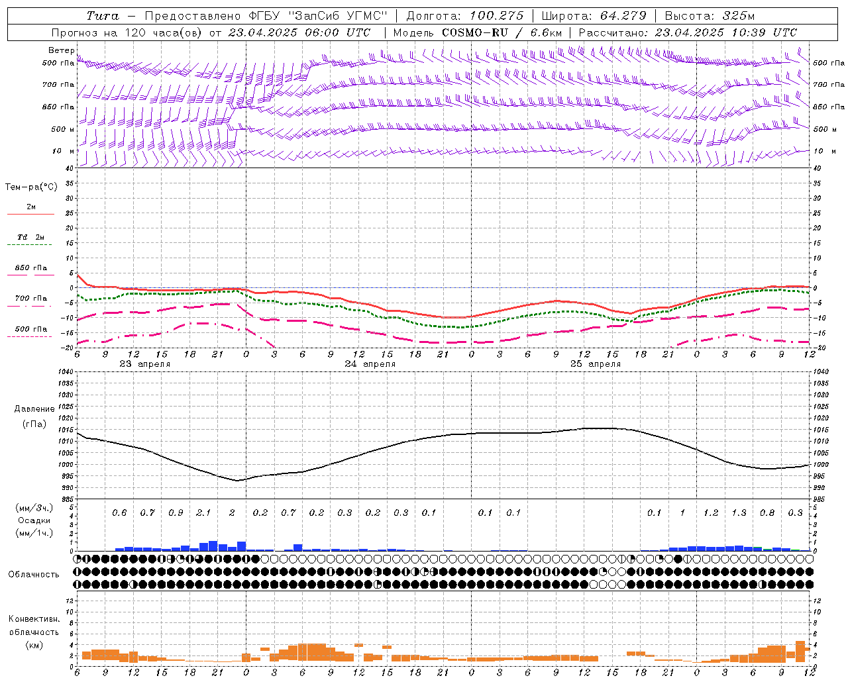Select the 24 апреля date label
The height and width of the screenshot is (678, 848).
[370, 364]
